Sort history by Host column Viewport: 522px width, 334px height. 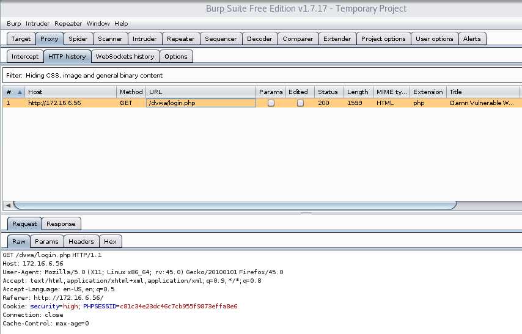pos(70,92)
